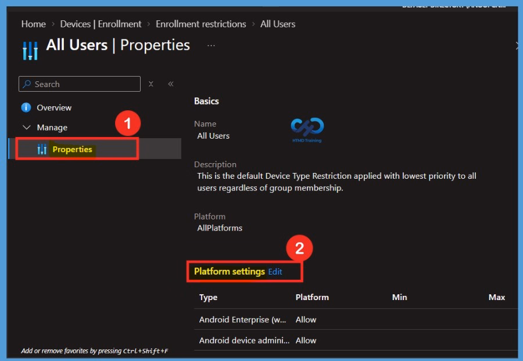The height and width of the screenshot is (361, 523).
Task: Click the Min column header
Action: pos(399,297)
